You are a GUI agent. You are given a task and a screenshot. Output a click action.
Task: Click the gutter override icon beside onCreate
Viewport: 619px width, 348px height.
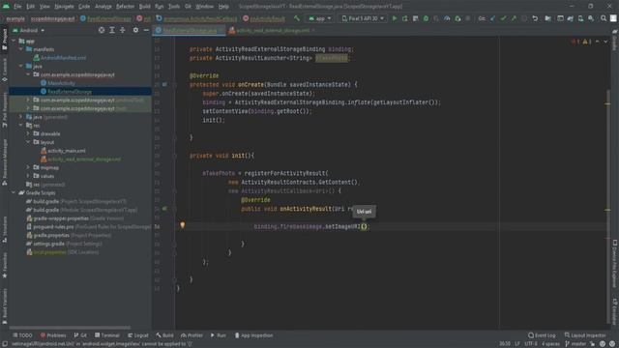(164, 84)
